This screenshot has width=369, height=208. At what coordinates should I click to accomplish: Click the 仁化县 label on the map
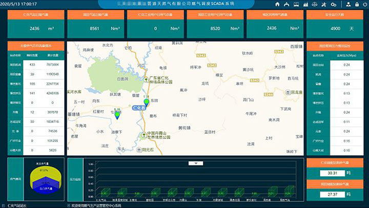click(139, 108)
